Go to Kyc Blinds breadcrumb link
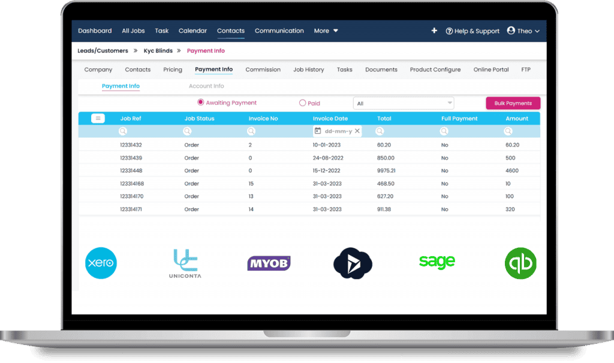This screenshot has width=614, height=363. [x=158, y=51]
